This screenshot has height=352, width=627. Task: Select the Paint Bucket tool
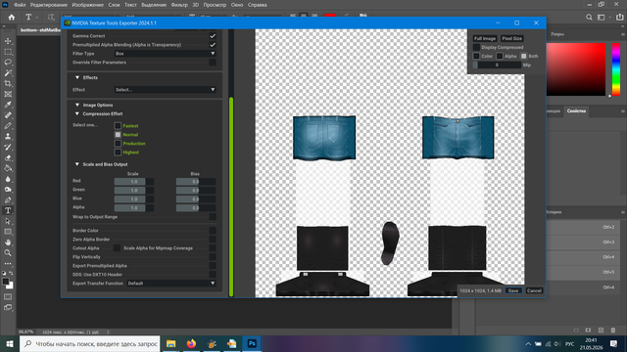click(x=8, y=168)
